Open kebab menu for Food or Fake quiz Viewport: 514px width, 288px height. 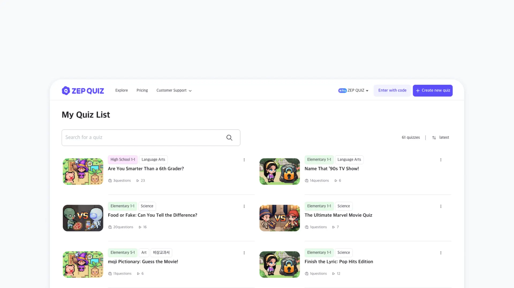coord(244,206)
